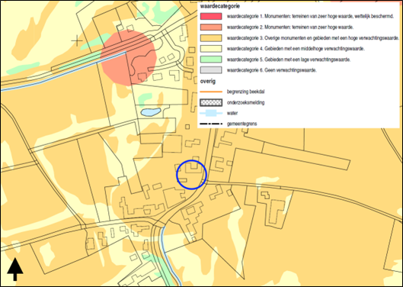Viewport: 403px width, 287px height.
Task: Click the small cross marker on the map
Action: tap(77, 40)
